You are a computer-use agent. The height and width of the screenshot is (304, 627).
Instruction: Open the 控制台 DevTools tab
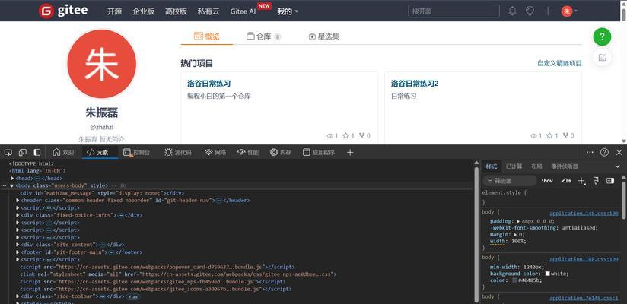pos(137,152)
